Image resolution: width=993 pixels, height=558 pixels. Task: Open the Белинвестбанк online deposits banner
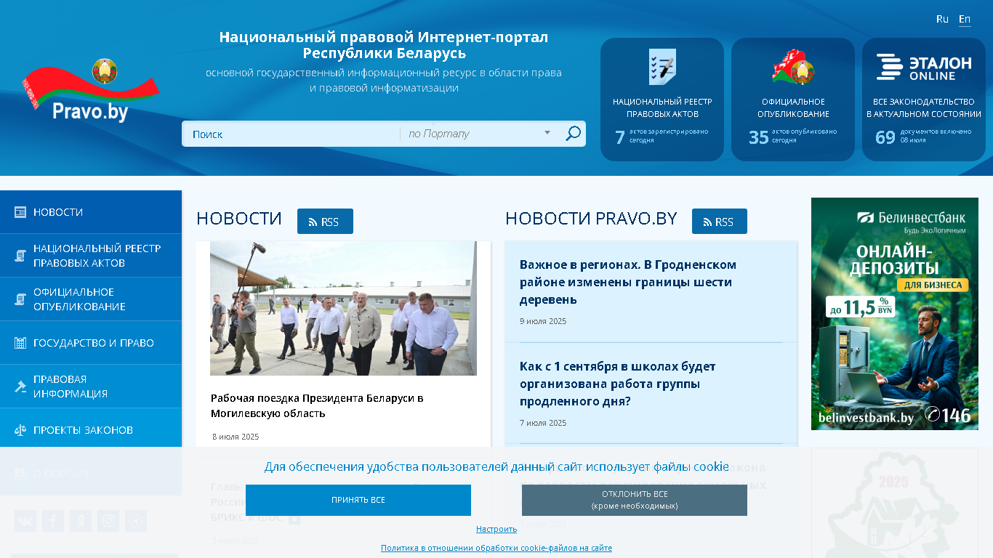pyautogui.click(x=895, y=314)
